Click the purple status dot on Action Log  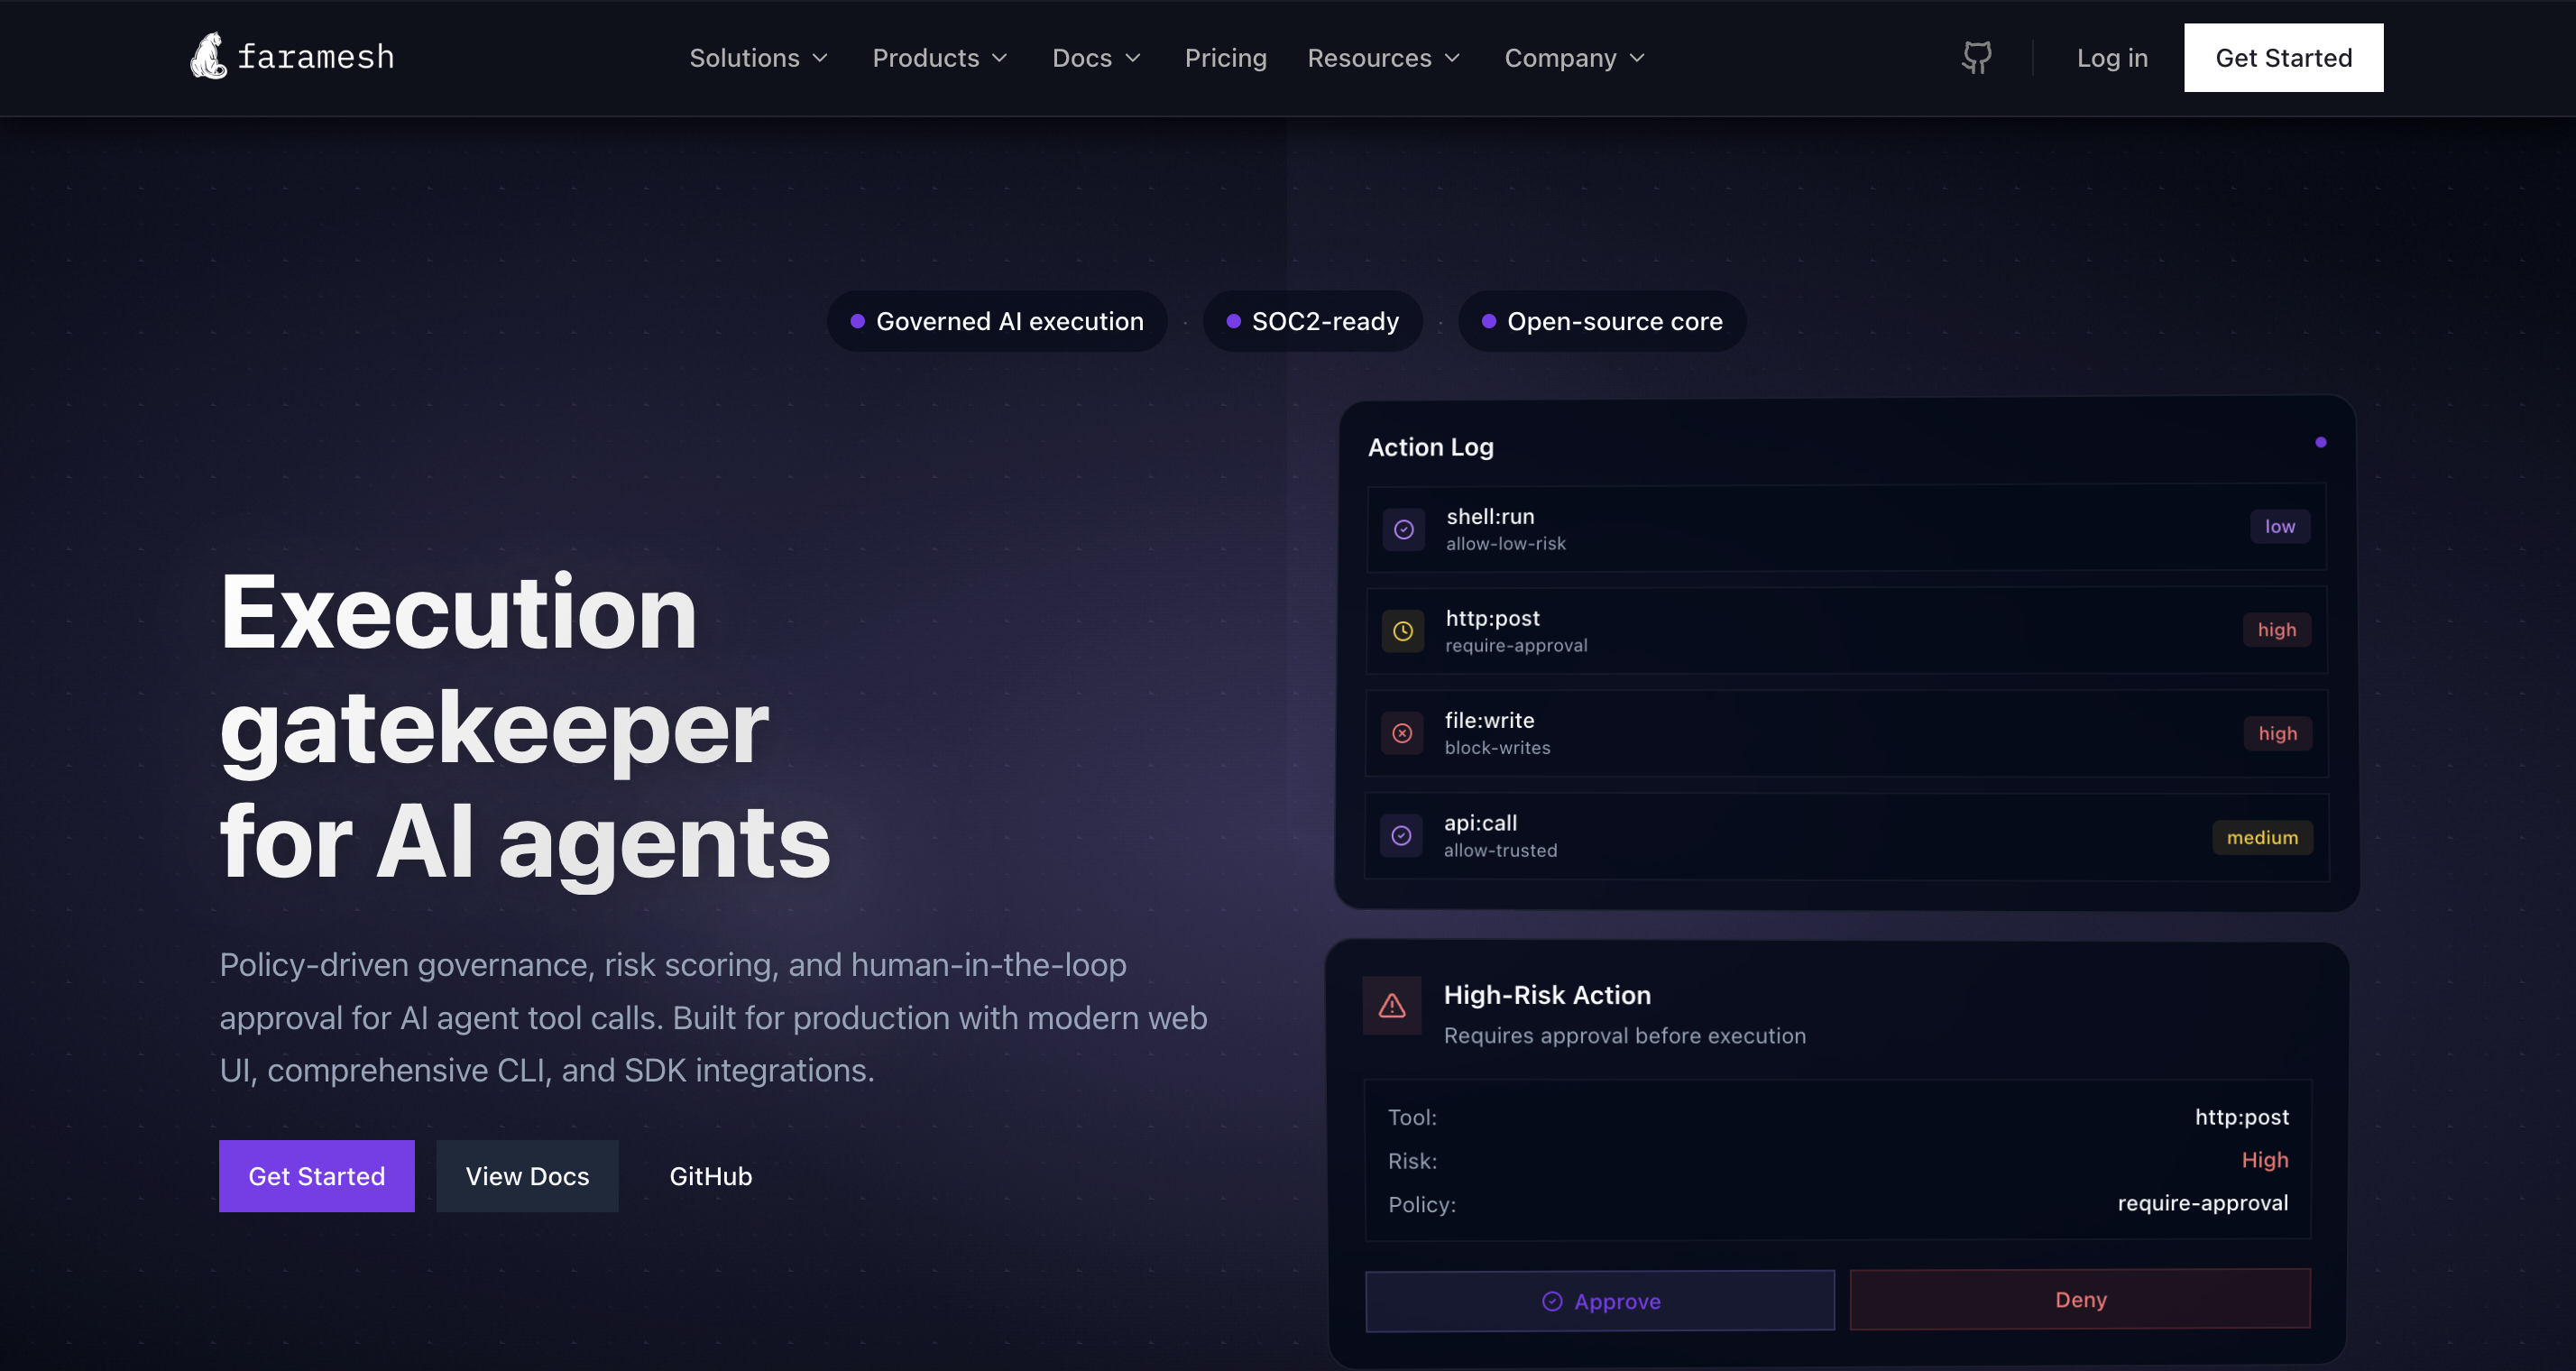tap(2322, 441)
